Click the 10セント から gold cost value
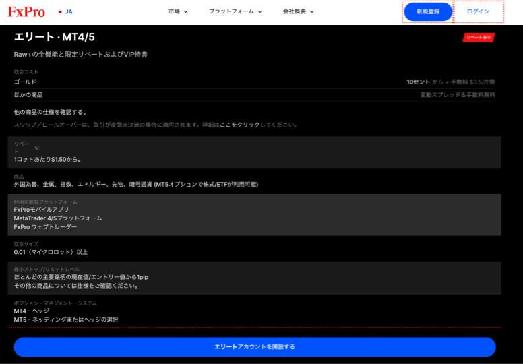The image size is (523, 364). tap(425, 82)
